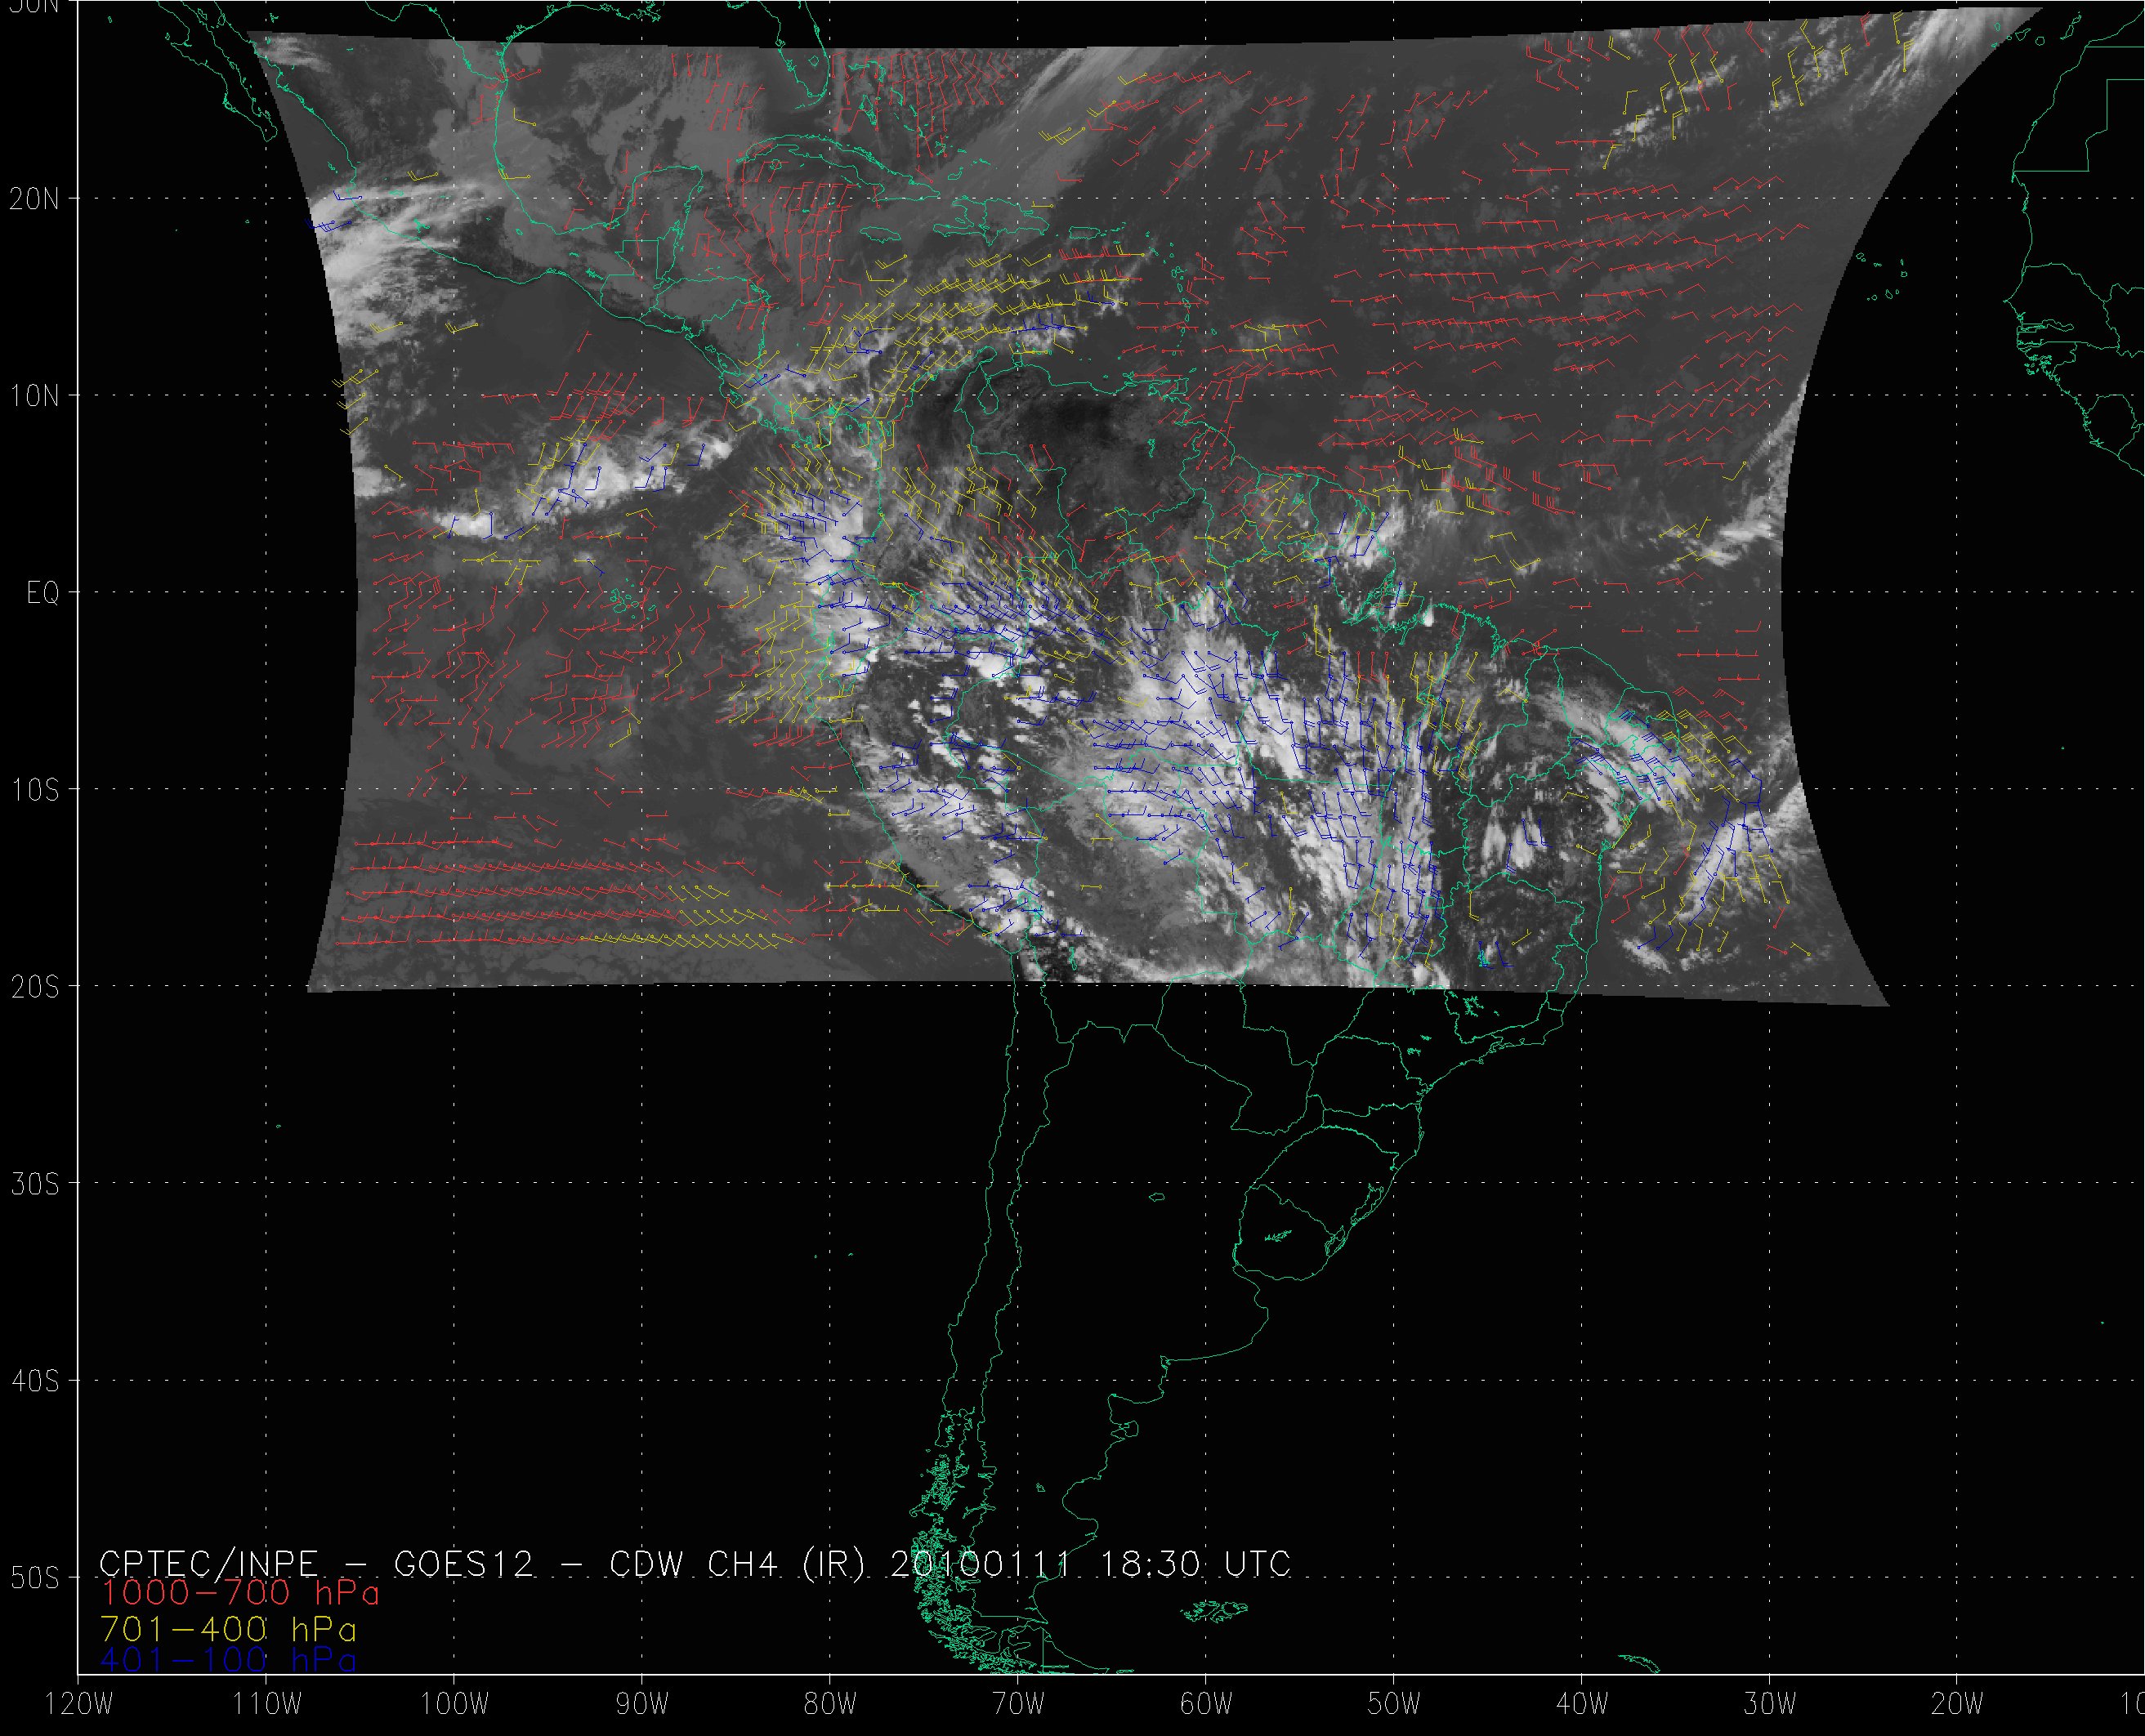Click the 20W longitude axis label
Screen dimensions: 2145x1736
pyautogui.click(x=1958, y=1705)
